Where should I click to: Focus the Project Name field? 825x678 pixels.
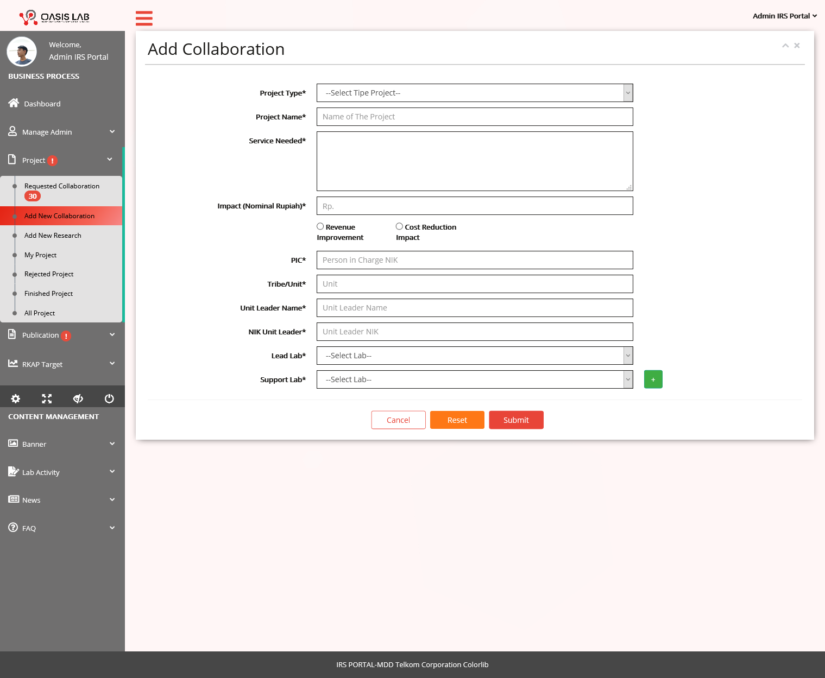click(475, 117)
